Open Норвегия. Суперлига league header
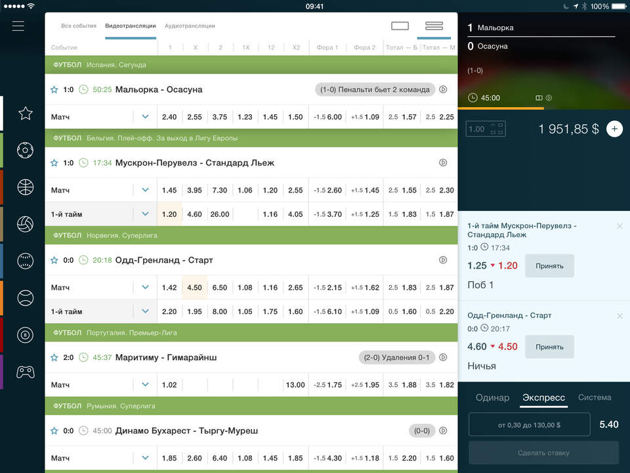The width and height of the screenshot is (630, 473). (251, 235)
